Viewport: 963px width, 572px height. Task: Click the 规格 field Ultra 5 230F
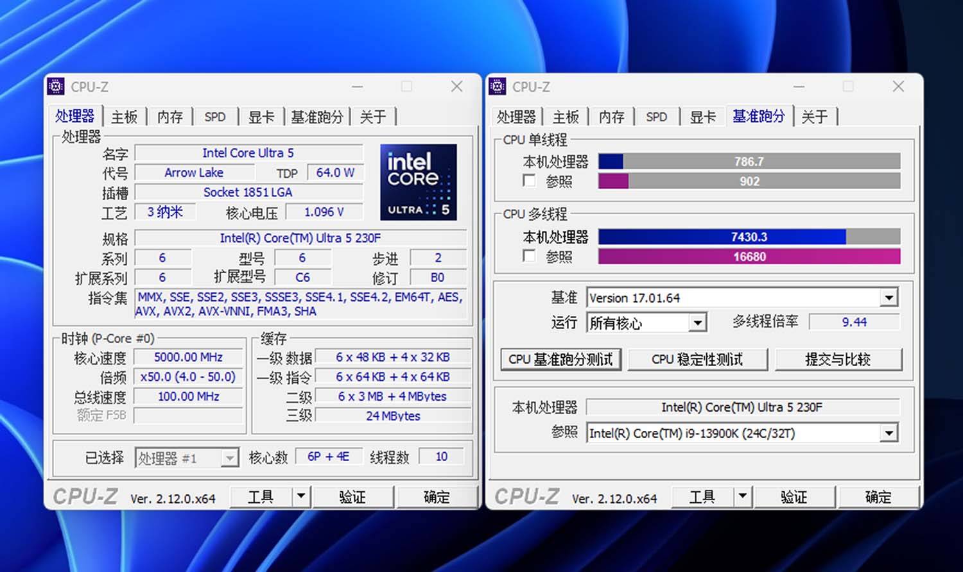coord(300,238)
